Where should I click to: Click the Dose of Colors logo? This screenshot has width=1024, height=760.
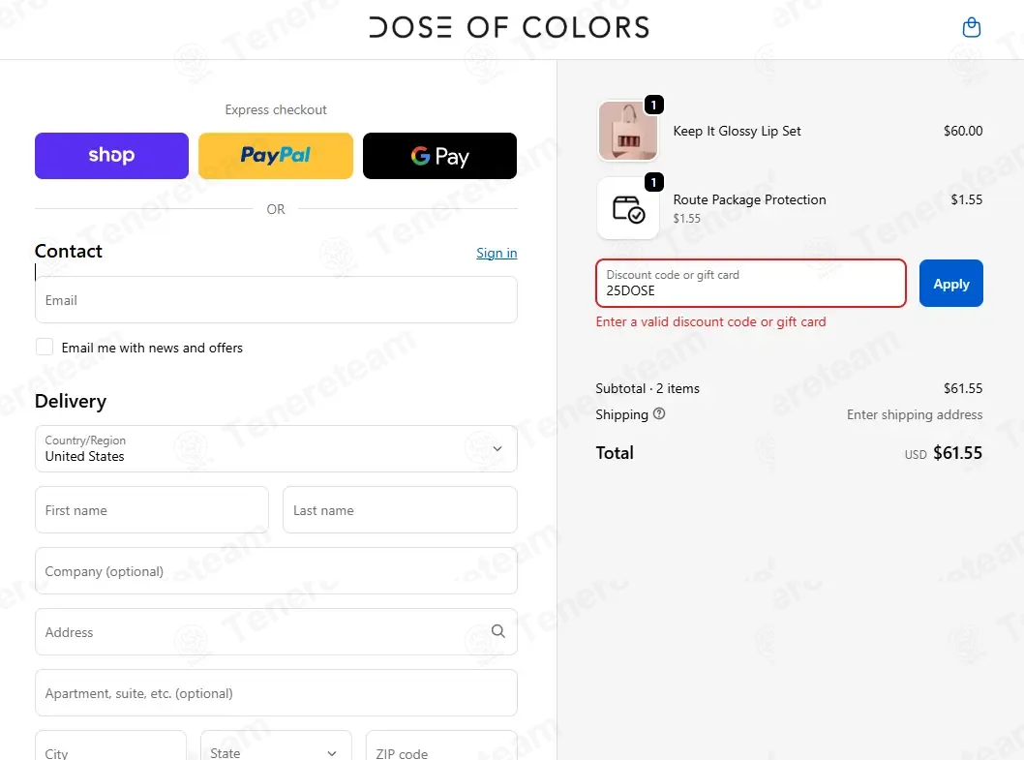509,27
